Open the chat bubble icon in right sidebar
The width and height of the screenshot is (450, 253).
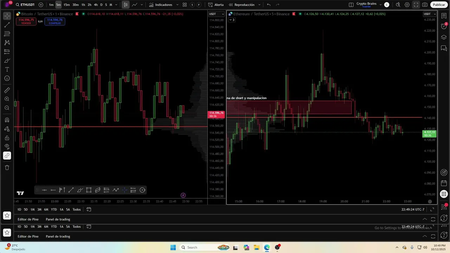click(444, 48)
